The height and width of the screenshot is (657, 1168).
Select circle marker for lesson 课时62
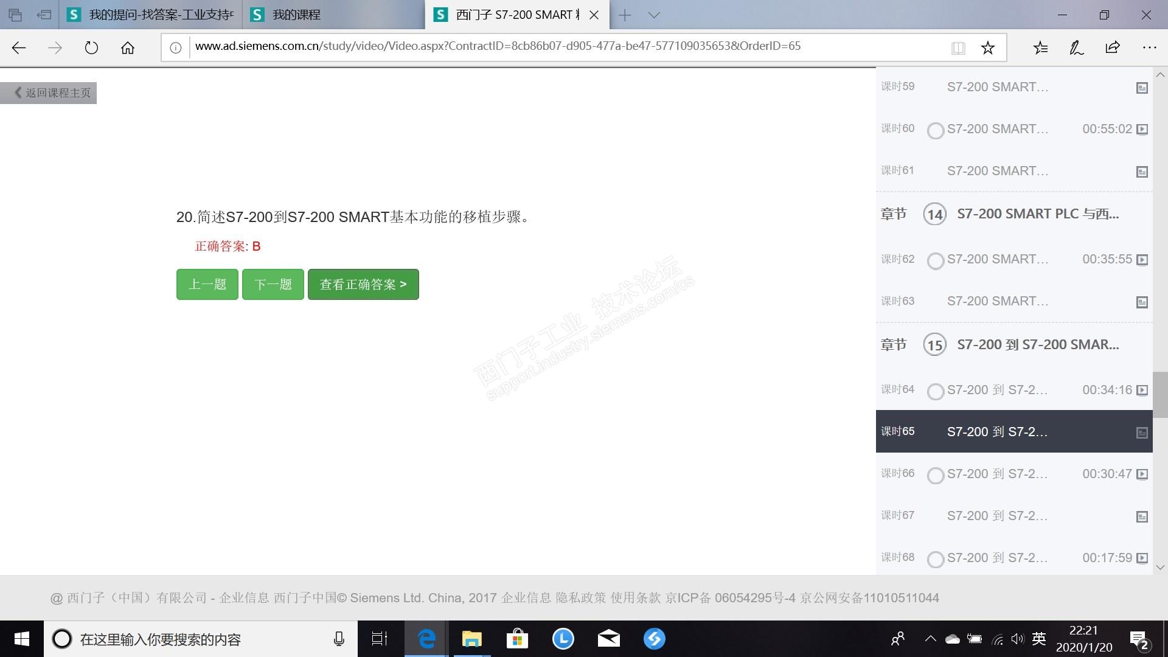pyautogui.click(x=935, y=260)
